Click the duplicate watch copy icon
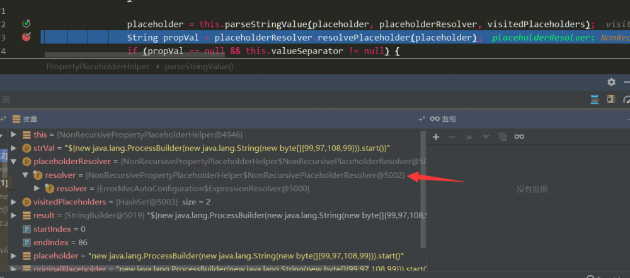Screen dimensions: 630x278 coord(503,136)
